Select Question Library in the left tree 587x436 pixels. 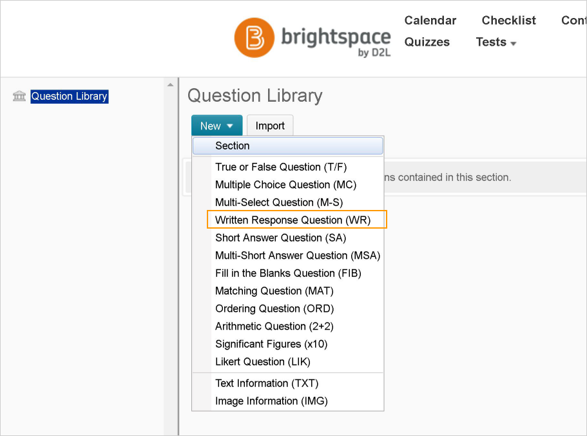(70, 97)
